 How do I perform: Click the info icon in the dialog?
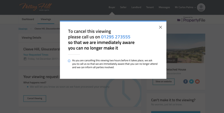(x=69, y=61)
